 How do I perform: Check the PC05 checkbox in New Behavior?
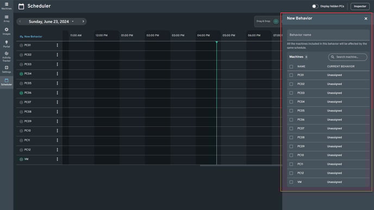tap(291, 111)
